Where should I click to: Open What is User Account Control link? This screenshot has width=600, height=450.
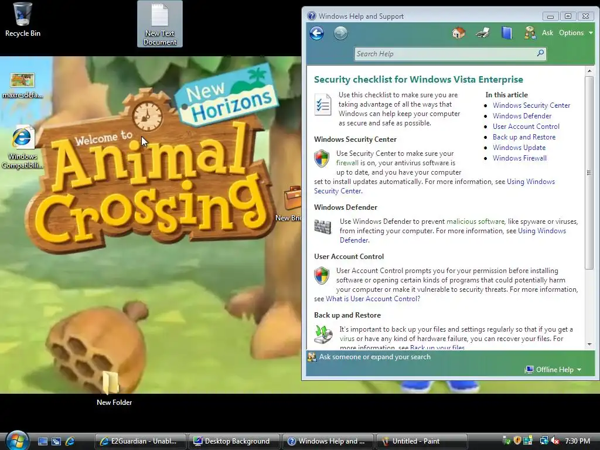pyautogui.click(x=373, y=299)
